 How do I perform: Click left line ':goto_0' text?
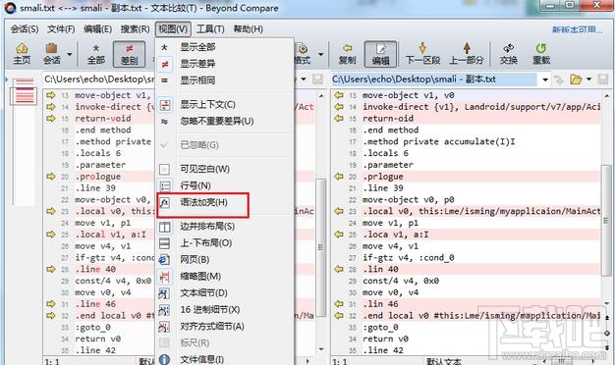click(93, 327)
